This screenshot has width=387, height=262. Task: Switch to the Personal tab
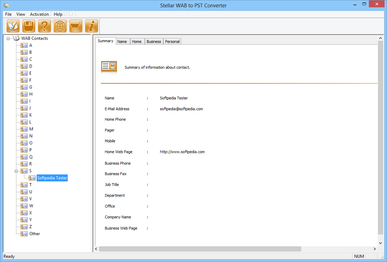click(172, 42)
